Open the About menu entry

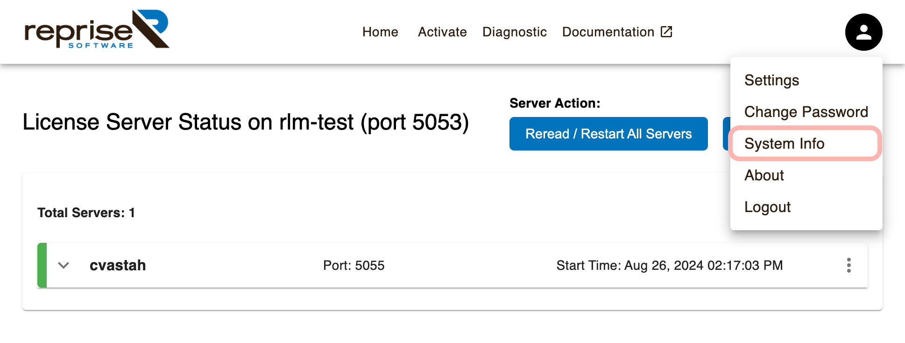[x=806, y=175]
